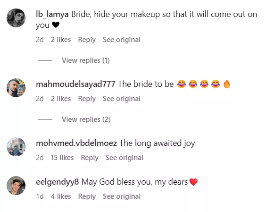Reply to lb_lamya's comment
Screen dimensions: 266x212
pyautogui.click(x=87, y=40)
